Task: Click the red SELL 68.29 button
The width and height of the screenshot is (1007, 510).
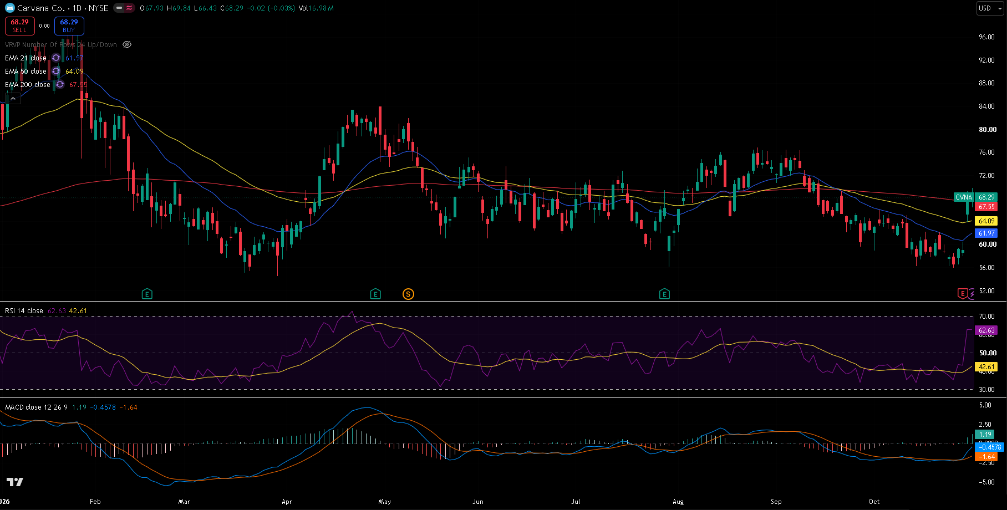Action: 20,26
